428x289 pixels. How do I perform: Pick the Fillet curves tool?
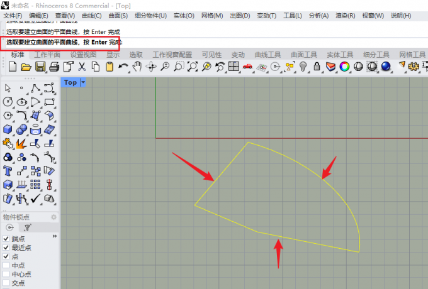click(21, 116)
